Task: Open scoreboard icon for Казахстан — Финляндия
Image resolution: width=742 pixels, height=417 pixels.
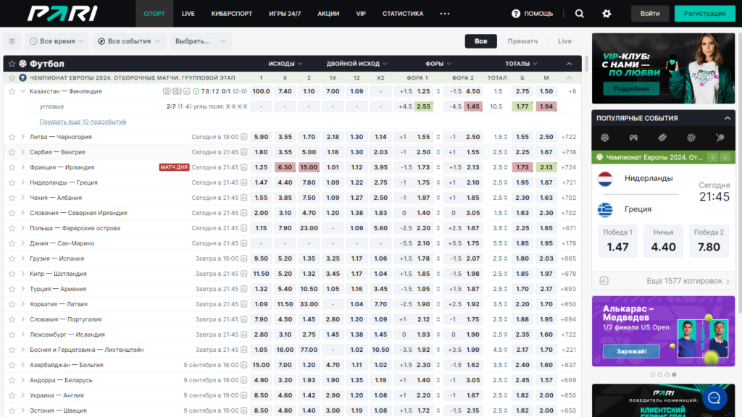Action: pos(167,91)
